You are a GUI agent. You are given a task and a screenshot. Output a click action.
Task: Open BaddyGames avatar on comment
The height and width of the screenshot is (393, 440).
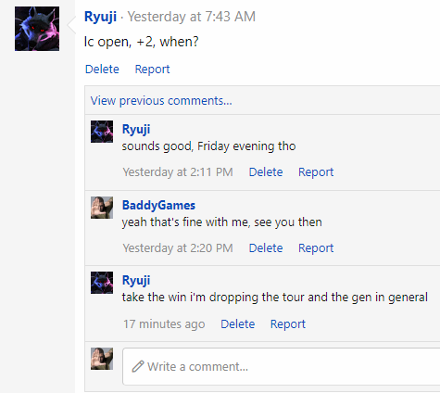(x=102, y=208)
